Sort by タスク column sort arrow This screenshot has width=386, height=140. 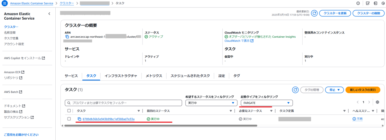tap(139, 111)
